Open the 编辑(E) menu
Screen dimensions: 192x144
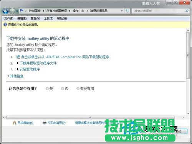click(22, 18)
